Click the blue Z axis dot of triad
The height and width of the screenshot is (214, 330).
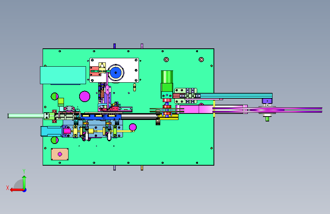tap(25, 190)
